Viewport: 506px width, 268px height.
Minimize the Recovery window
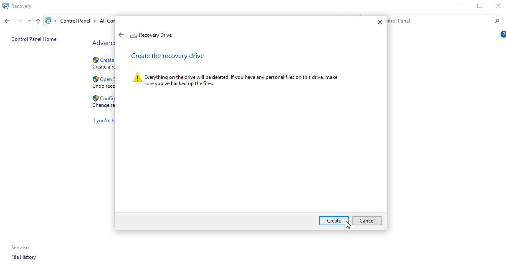460,6
